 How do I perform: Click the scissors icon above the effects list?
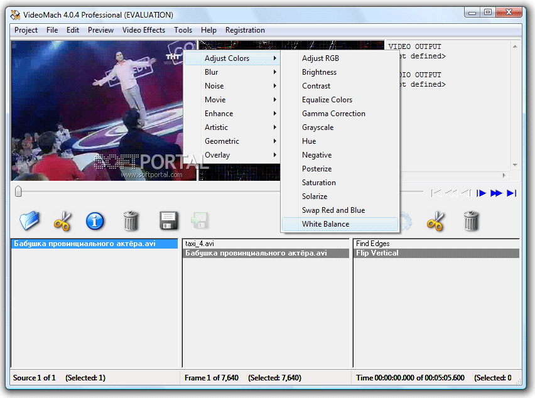436,221
